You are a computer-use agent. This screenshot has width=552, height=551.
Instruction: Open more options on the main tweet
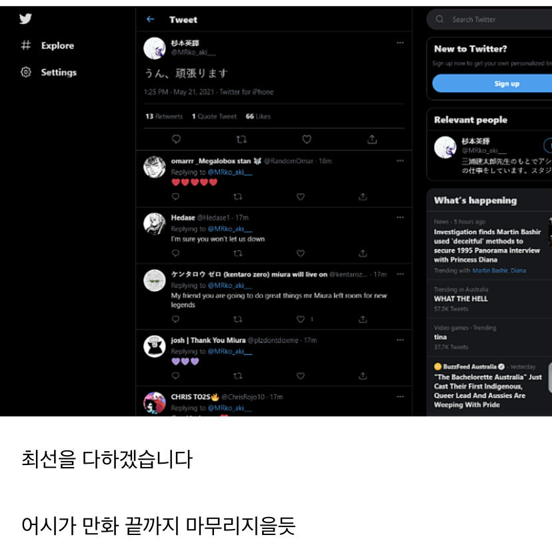(x=400, y=43)
